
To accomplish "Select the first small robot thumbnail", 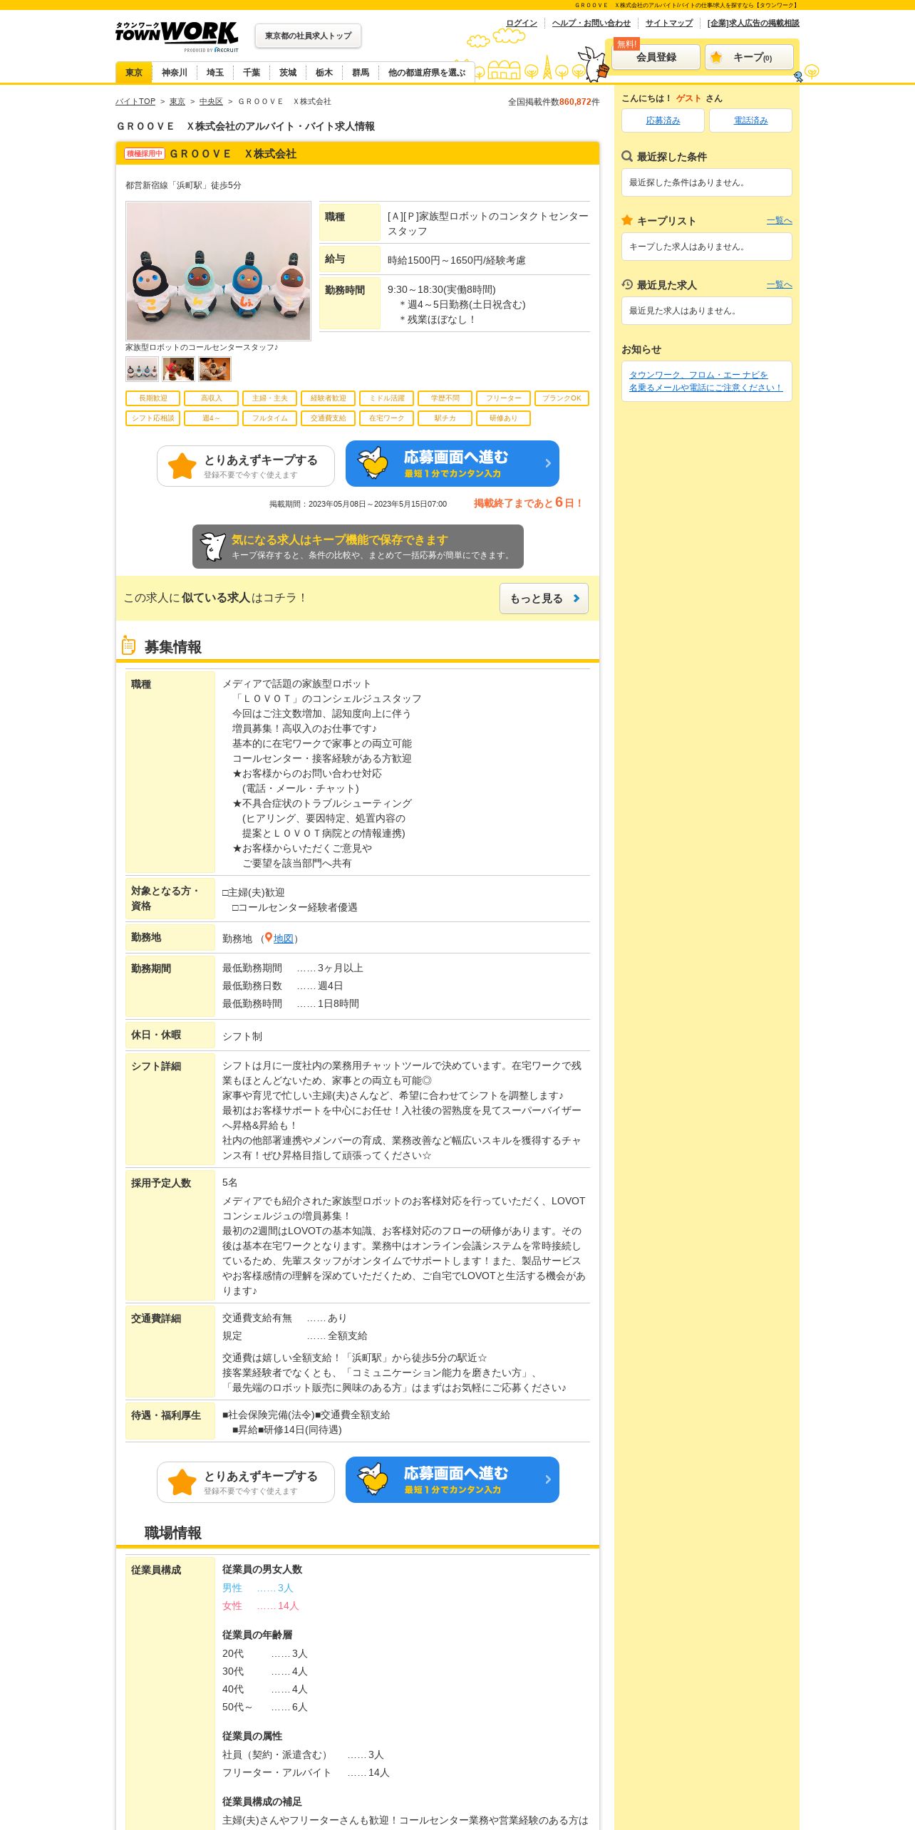I will click(142, 370).
